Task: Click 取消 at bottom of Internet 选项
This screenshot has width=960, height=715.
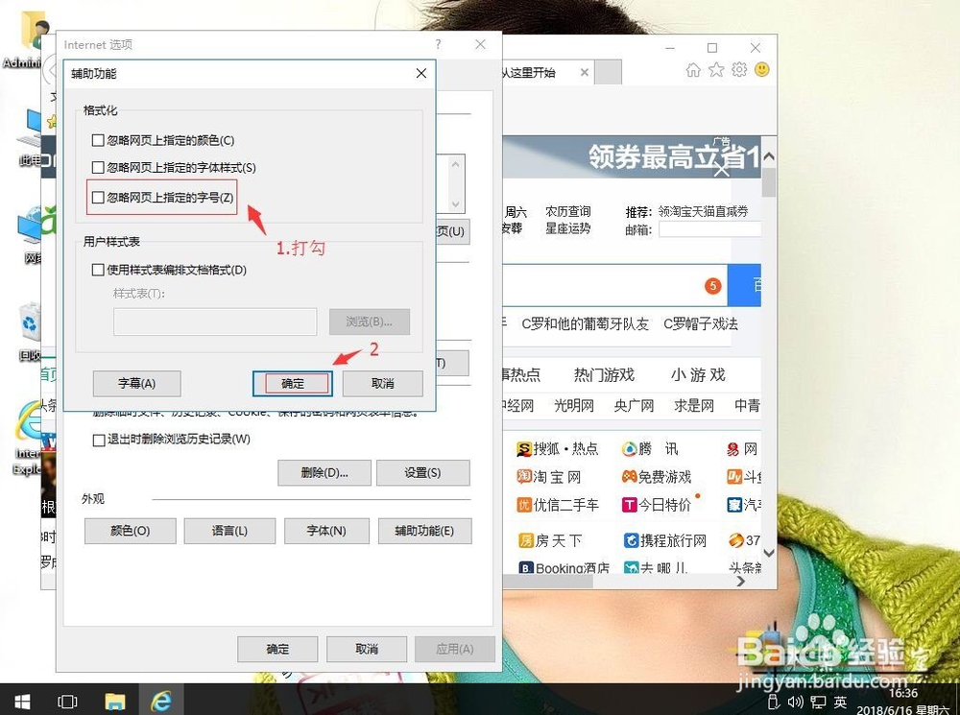Action: coord(367,649)
